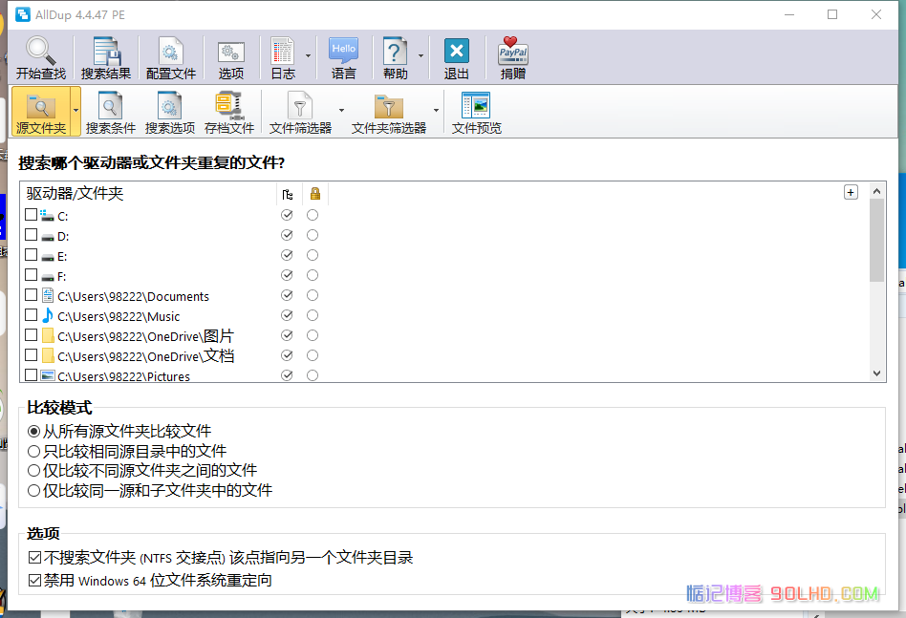
Task: Open the 源文件夹 dropdown arrow
Action: tap(75, 110)
